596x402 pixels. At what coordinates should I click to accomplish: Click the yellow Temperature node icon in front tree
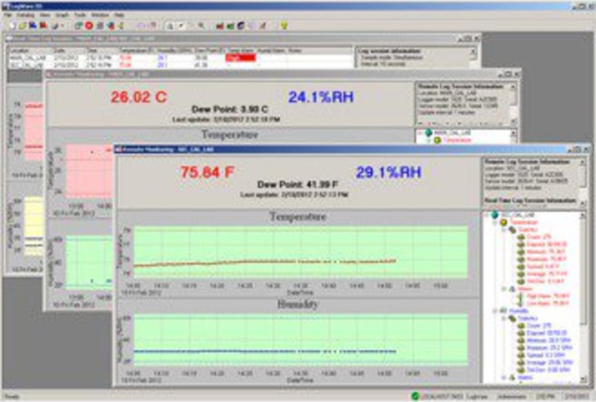[504, 222]
